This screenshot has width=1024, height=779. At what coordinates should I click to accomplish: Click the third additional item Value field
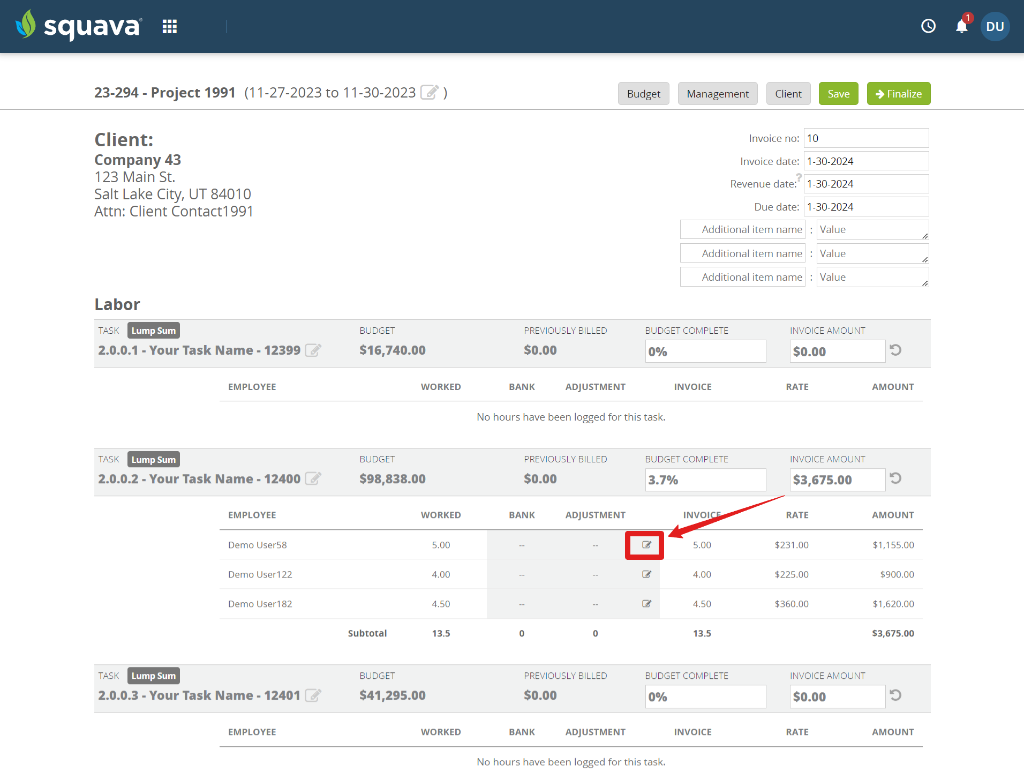coord(872,277)
